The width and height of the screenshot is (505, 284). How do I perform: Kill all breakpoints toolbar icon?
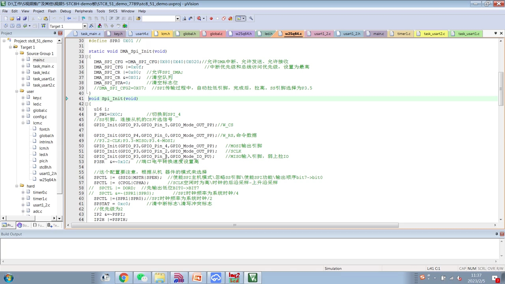230,19
